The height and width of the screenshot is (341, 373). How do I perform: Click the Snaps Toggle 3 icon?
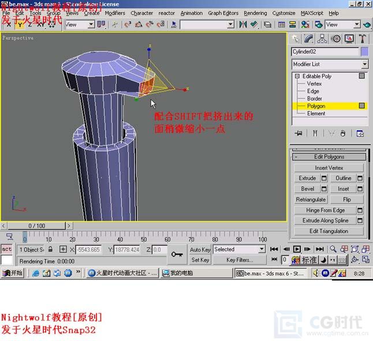coord(128,24)
